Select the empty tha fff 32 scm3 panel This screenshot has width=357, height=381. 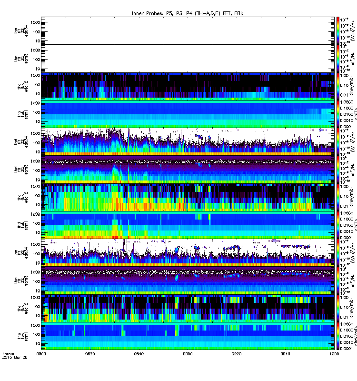pyautogui.click(x=188, y=58)
